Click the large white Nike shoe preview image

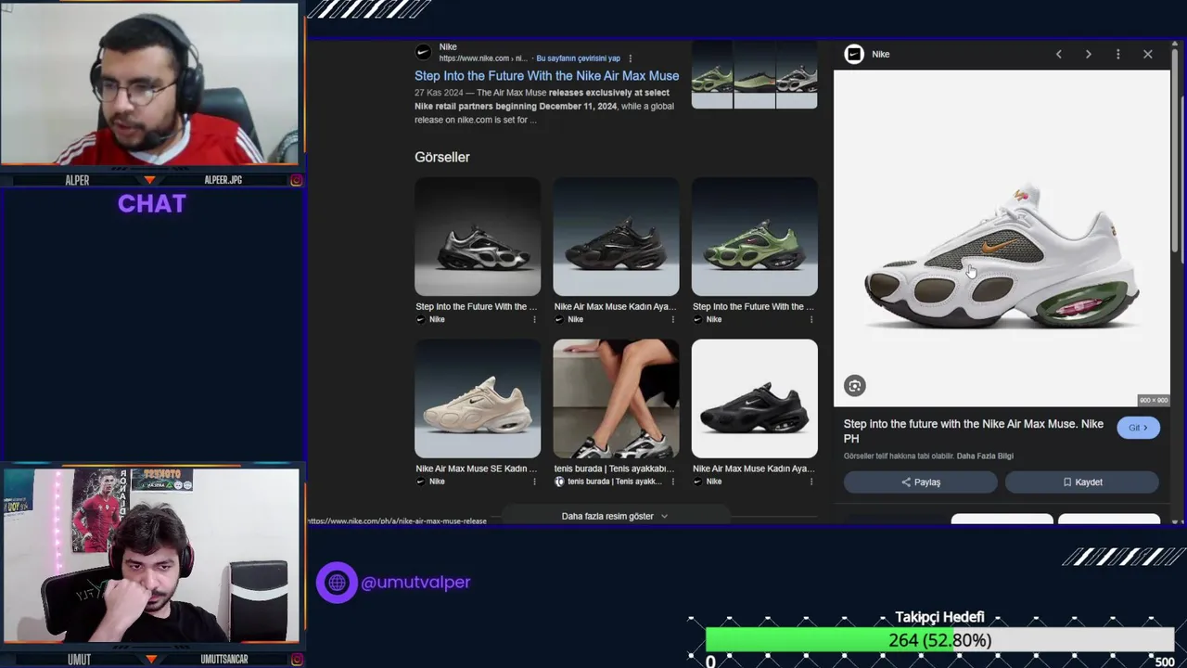click(1002, 238)
